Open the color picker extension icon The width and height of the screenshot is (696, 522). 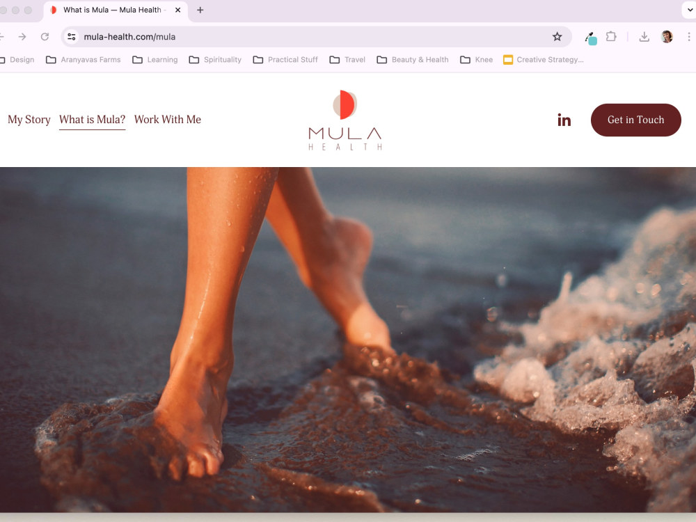pos(591,38)
